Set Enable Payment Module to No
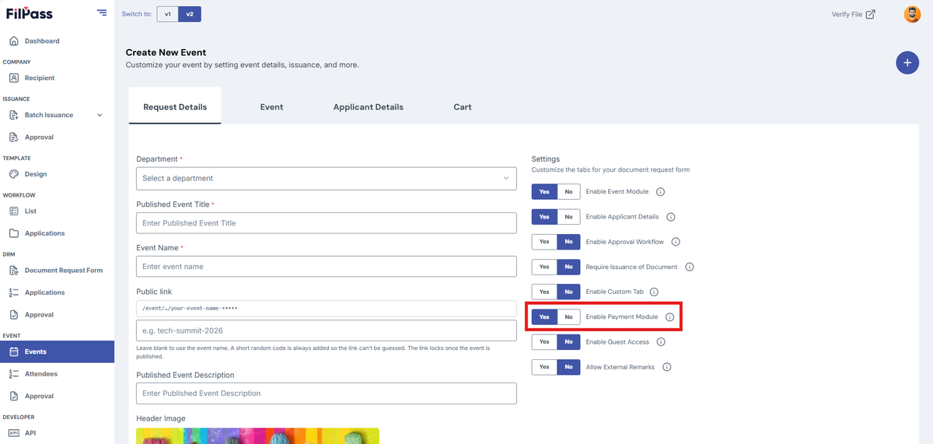The image size is (933, 444). coord(568,316)
